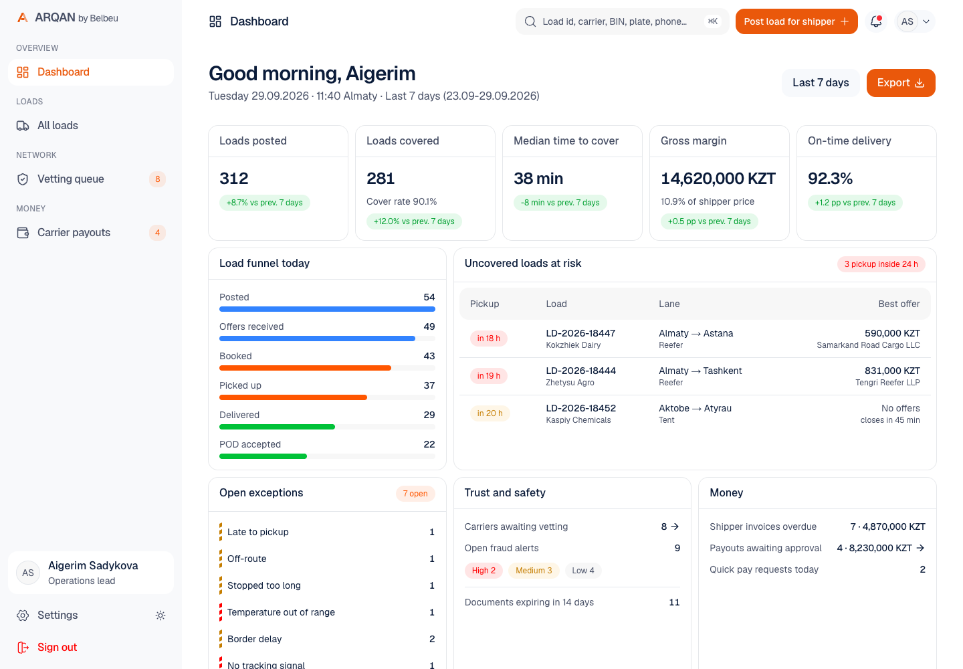Click the sidebar Dashboard grid icon
The height and width of the screenshot is (669, 963).
coord(23,72)
